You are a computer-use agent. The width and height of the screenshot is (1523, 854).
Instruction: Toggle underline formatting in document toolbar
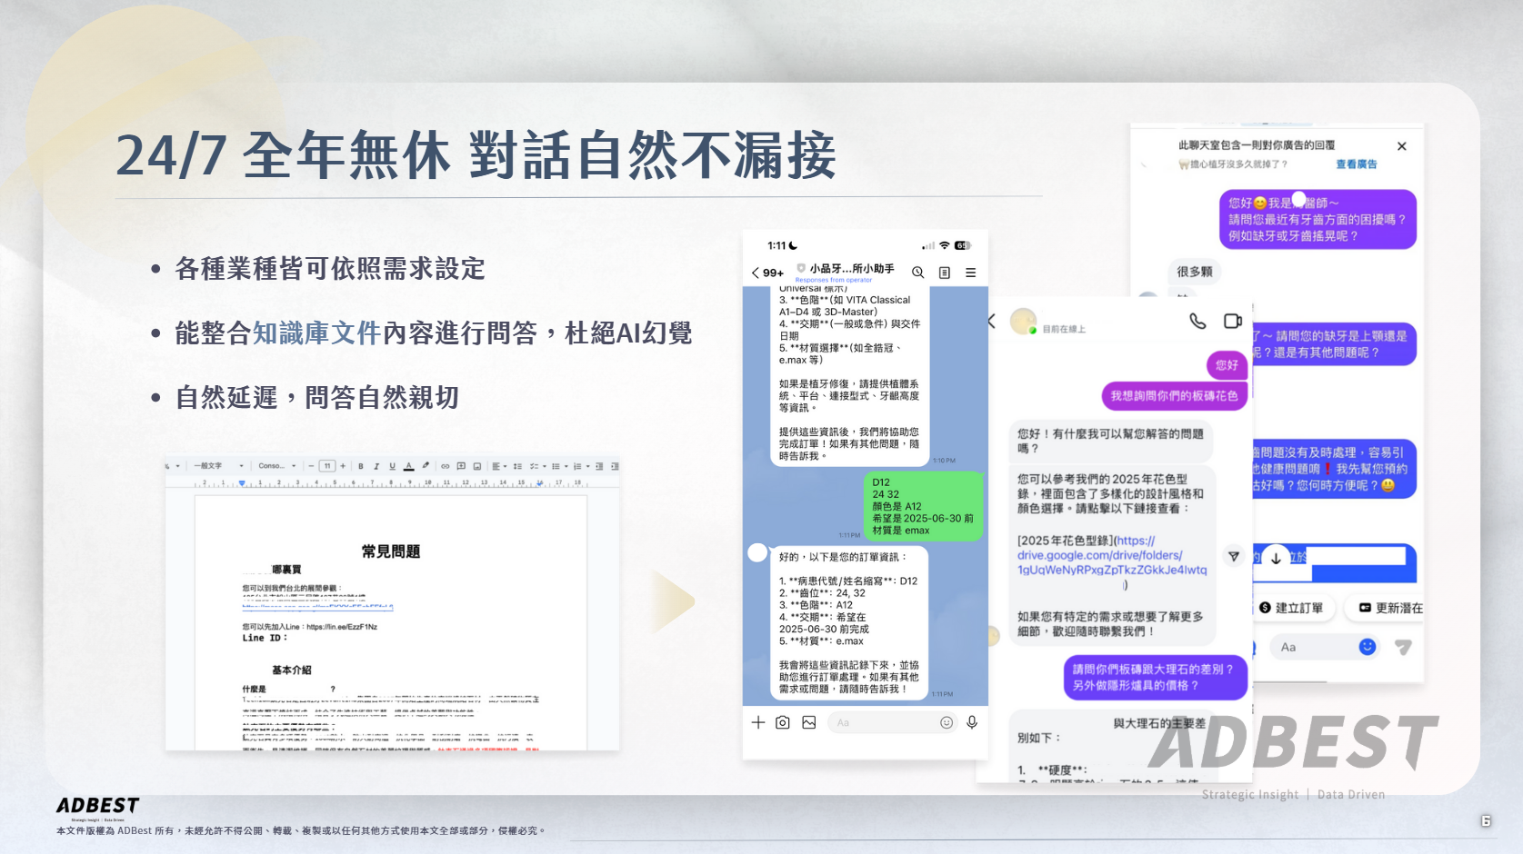[392, 466]
